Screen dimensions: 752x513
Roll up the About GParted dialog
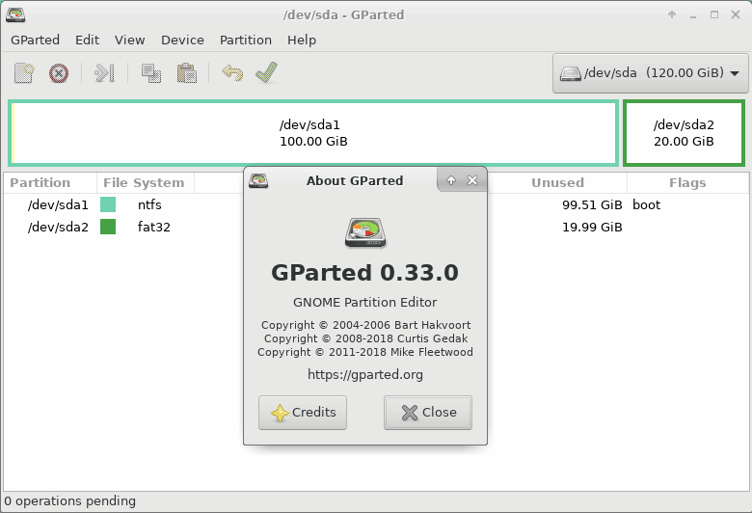[x=451, y=180]
